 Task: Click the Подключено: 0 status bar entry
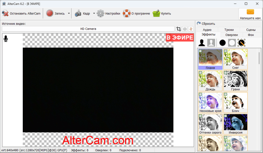click(x=130, y=150)
